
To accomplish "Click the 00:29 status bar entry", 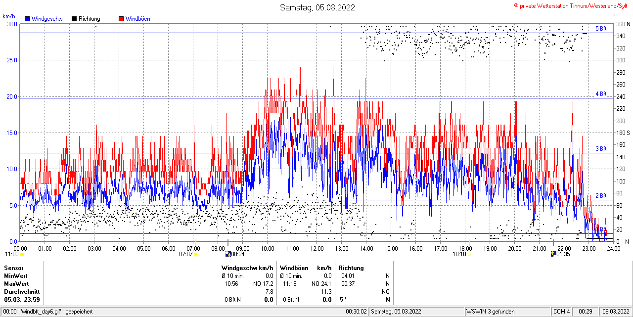I will [586, 312].
